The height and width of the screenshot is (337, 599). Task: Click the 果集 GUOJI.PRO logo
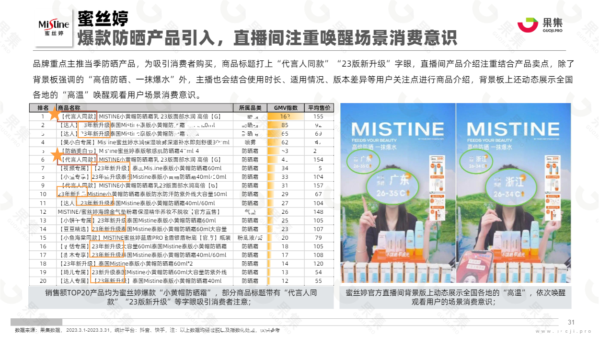tap(541, 26)
